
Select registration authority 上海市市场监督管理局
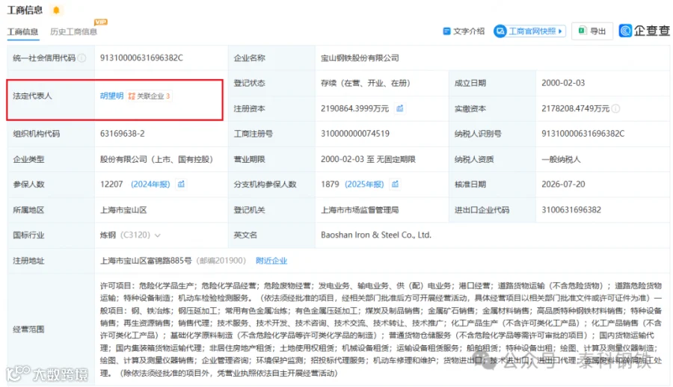point(360,210)
